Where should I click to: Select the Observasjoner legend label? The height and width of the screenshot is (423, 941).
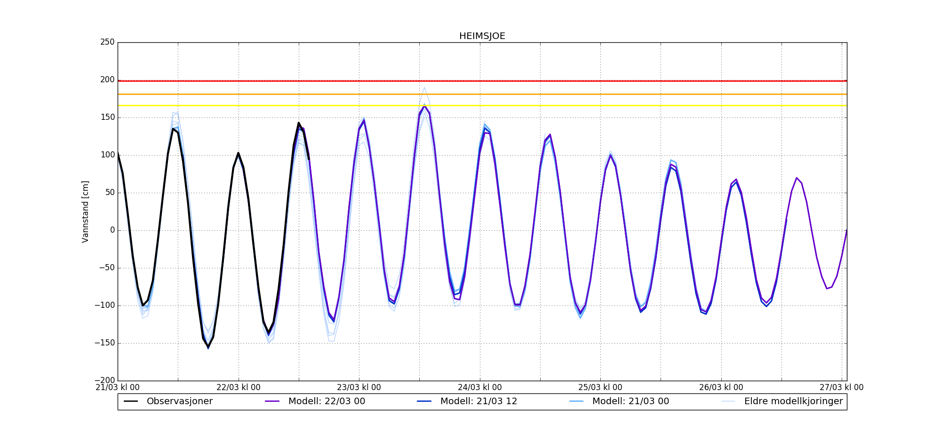point(179,401)
